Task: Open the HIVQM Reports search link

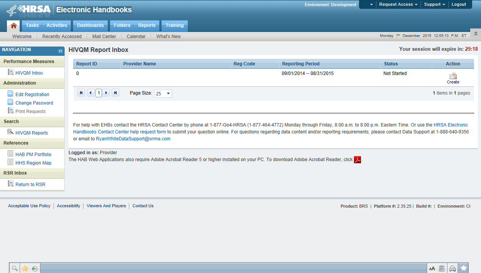Action: tap(32, 133)
